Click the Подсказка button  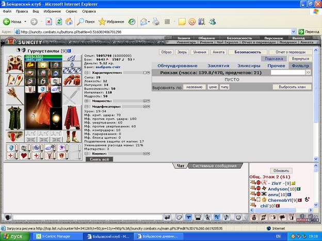273,59
